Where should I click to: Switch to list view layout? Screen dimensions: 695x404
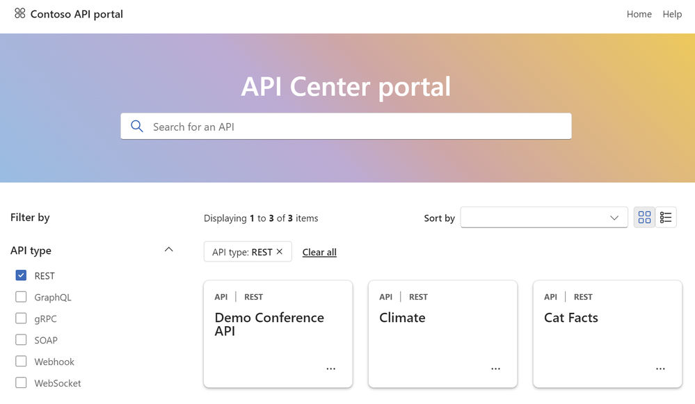click(x=665, y=218)
